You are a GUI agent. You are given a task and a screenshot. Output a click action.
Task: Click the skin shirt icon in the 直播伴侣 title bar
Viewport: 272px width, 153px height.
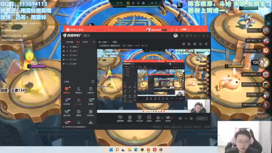pyautogui.click(x=191, y=36)
